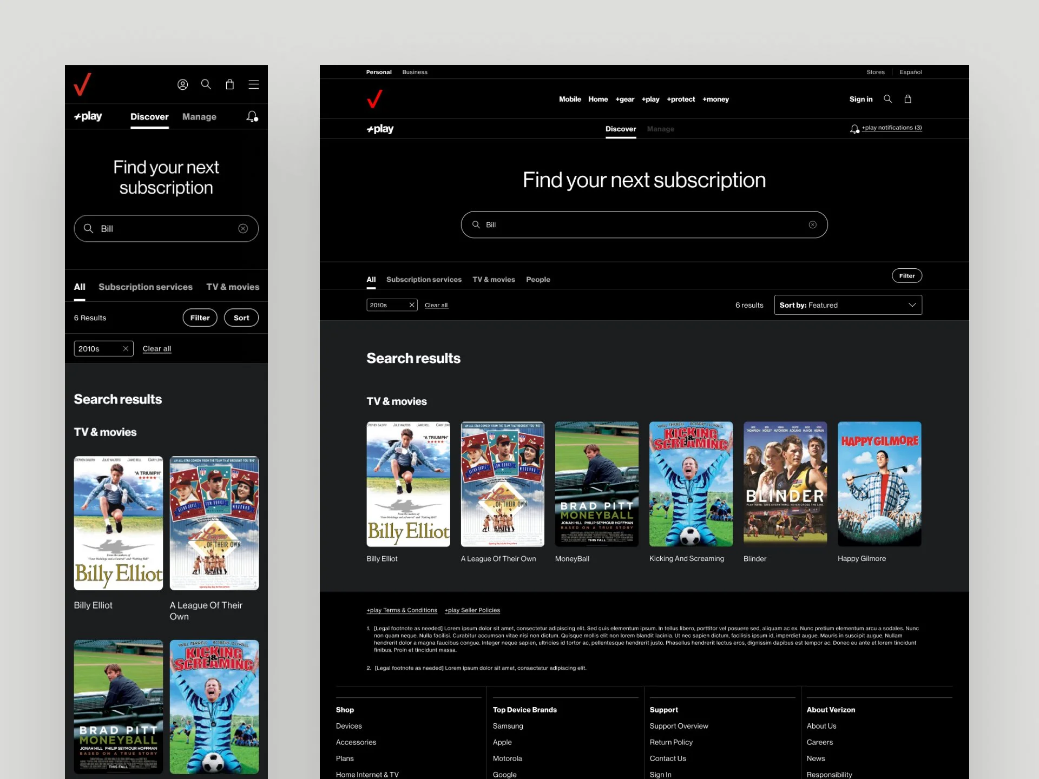Click the Verizon checkmark logo

pyautogui.click(x=375, y=99)
